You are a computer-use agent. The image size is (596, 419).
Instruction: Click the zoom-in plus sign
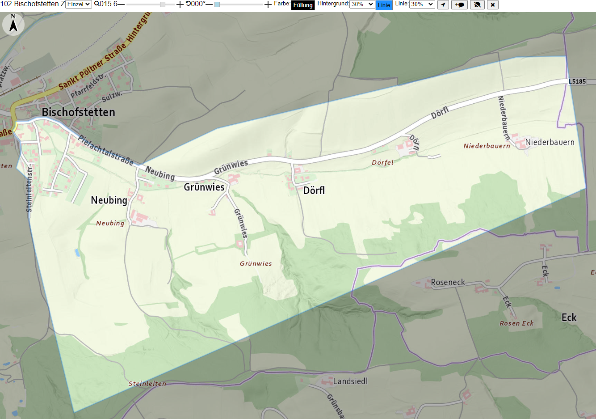(180, 4)
